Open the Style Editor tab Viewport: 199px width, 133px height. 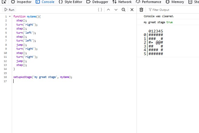click(70, 2)
